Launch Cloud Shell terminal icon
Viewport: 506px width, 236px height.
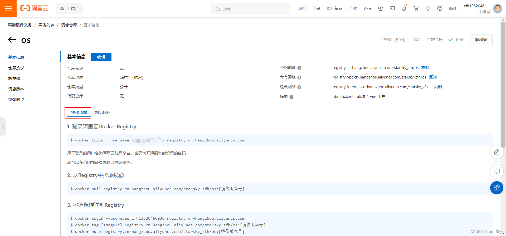[392, 8]
